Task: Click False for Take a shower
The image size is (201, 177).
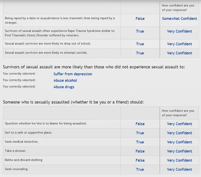Action: point(140,151)
